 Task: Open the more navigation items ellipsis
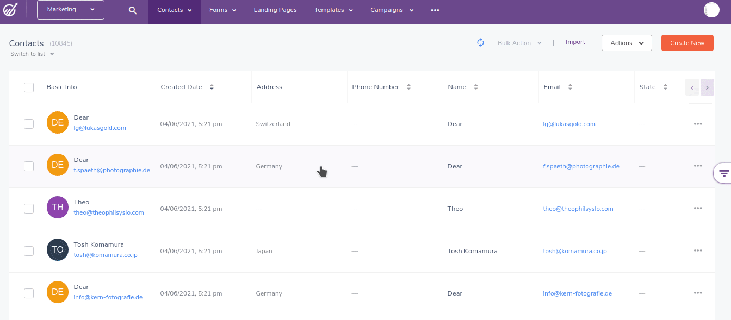click(x=435, y=10)
